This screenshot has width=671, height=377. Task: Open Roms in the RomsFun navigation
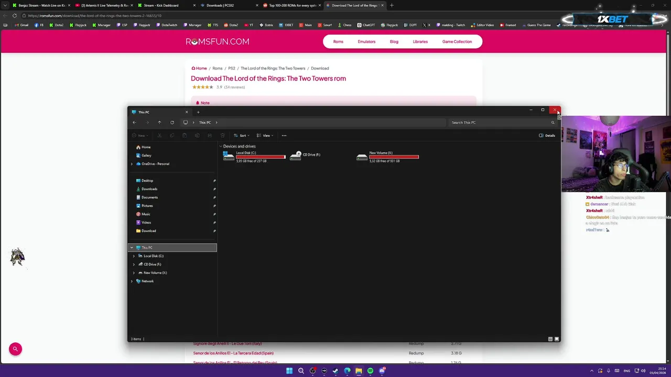(338, 42)
